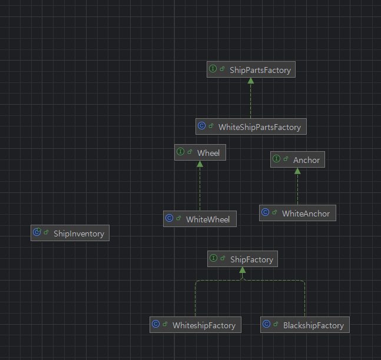
Task: Select the BlackshipFactory name label
Action: pyautogui.click(x=313, y=325)
